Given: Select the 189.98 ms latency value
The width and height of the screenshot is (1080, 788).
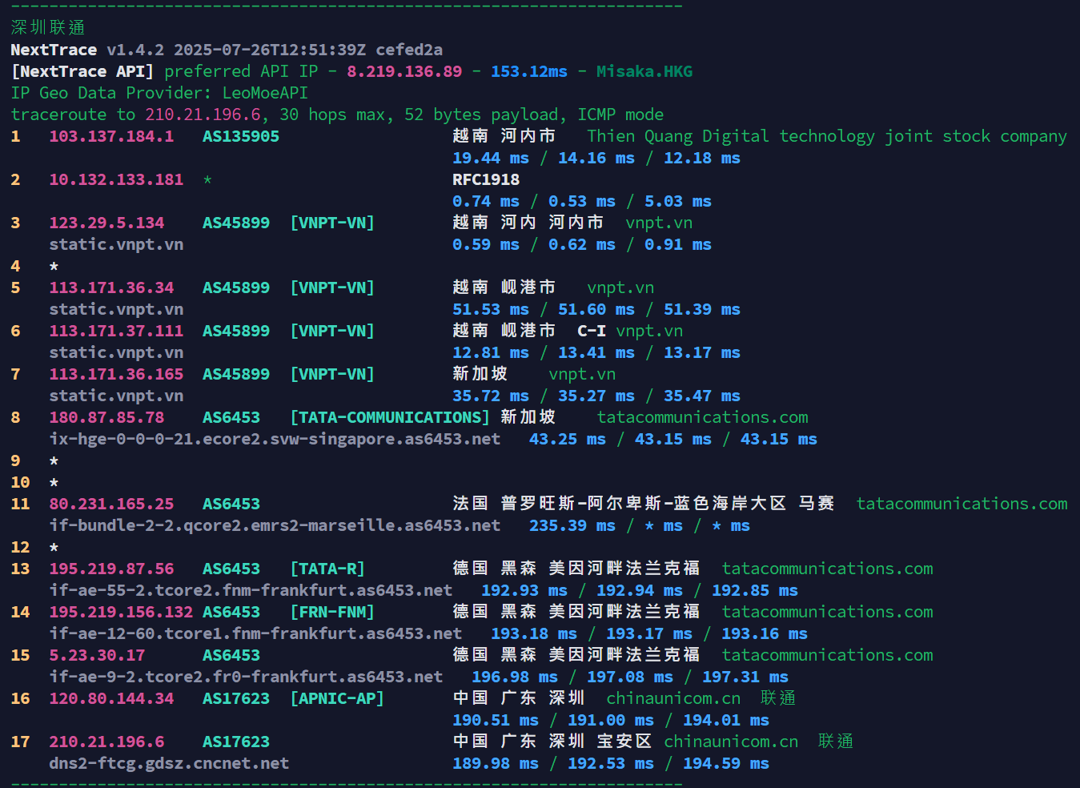Looking at the screenshot, I should (496, 763).
